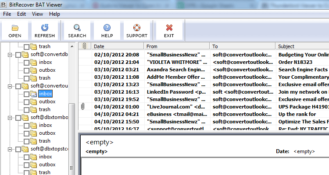Select email dated 02/10/2012 20:08
329x175 pixels.
(x=204, y=55)
